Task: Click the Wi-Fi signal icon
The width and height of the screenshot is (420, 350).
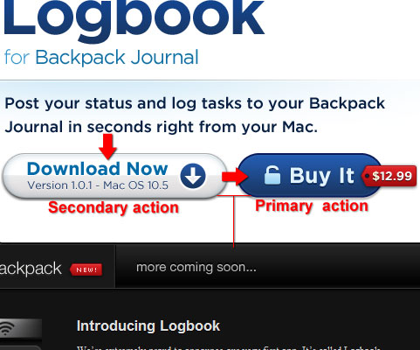Action: [x=6, y=328]
